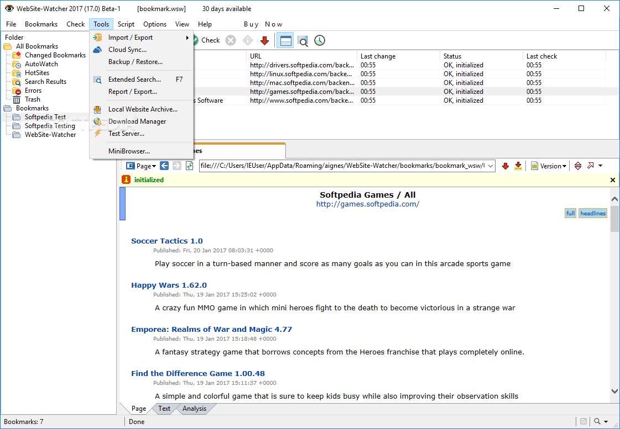
Task: Click the clock schedule toolbar icon
Action: click(320, 40)
